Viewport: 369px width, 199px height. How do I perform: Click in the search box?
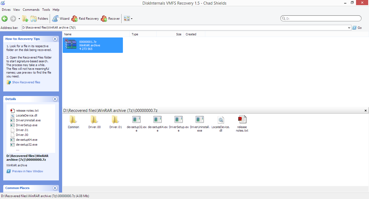tap(321, 19)
